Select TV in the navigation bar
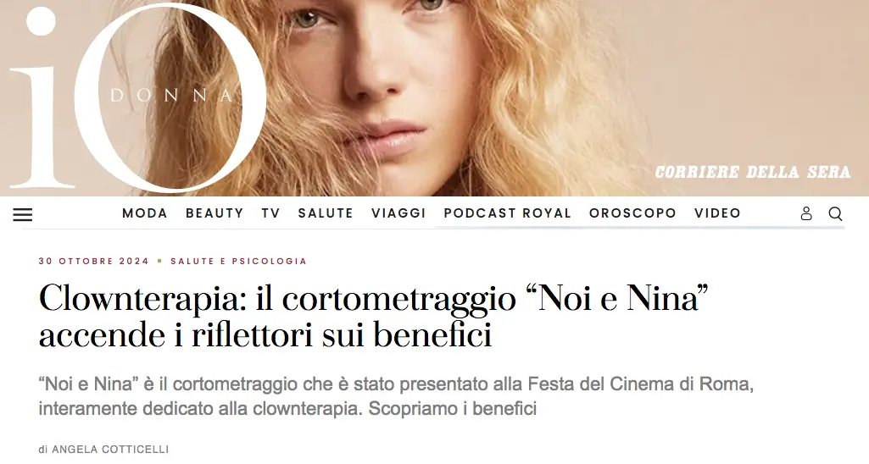Image resolution: width=869 pixels, height=464 pixels. pos(270,213)
